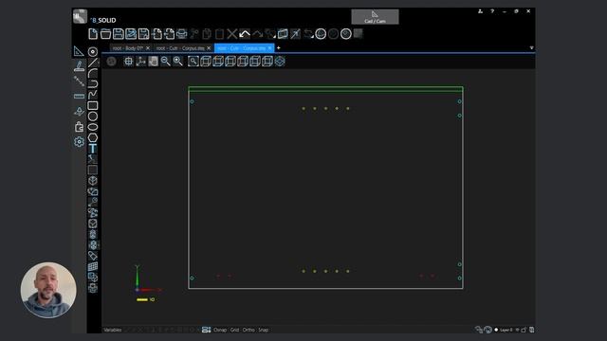Viewport: 607px width, 341px height.
Task: Select the Circle drawing tool
Action: (x=93, y=116)
